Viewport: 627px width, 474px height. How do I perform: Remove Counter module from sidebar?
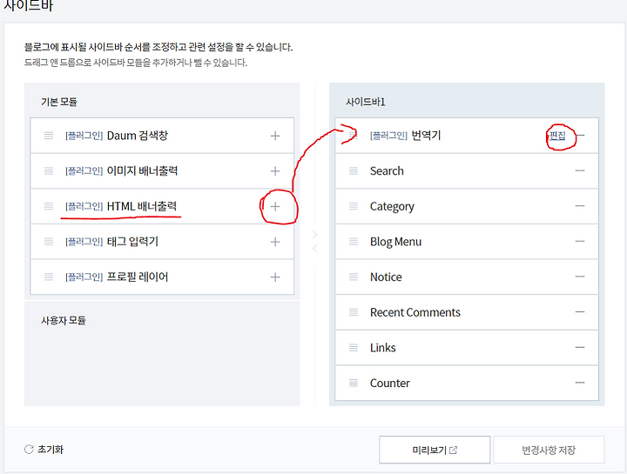580,383
